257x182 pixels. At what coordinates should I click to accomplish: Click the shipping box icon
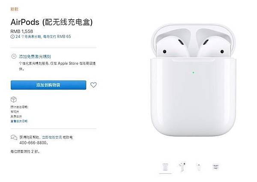click(x=14, y=99)
